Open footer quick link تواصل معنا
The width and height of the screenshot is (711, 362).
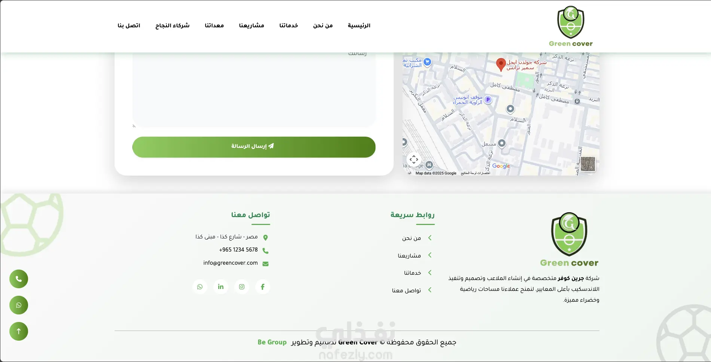[x=406, y=290]
